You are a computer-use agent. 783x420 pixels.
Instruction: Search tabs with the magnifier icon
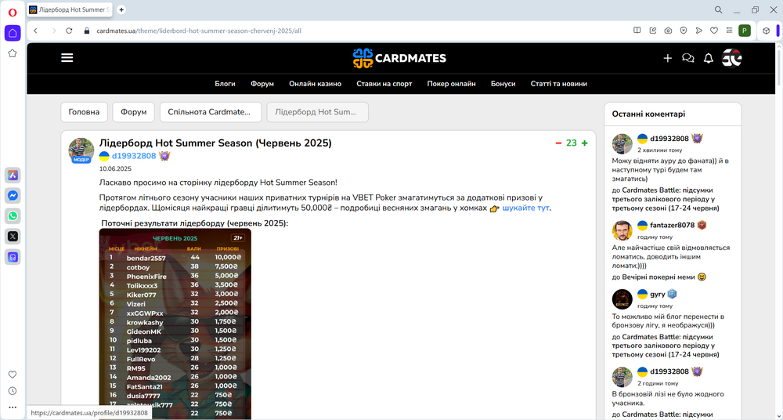click(718, 9)
